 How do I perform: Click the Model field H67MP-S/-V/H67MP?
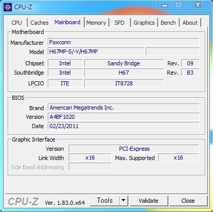(96, 51)
